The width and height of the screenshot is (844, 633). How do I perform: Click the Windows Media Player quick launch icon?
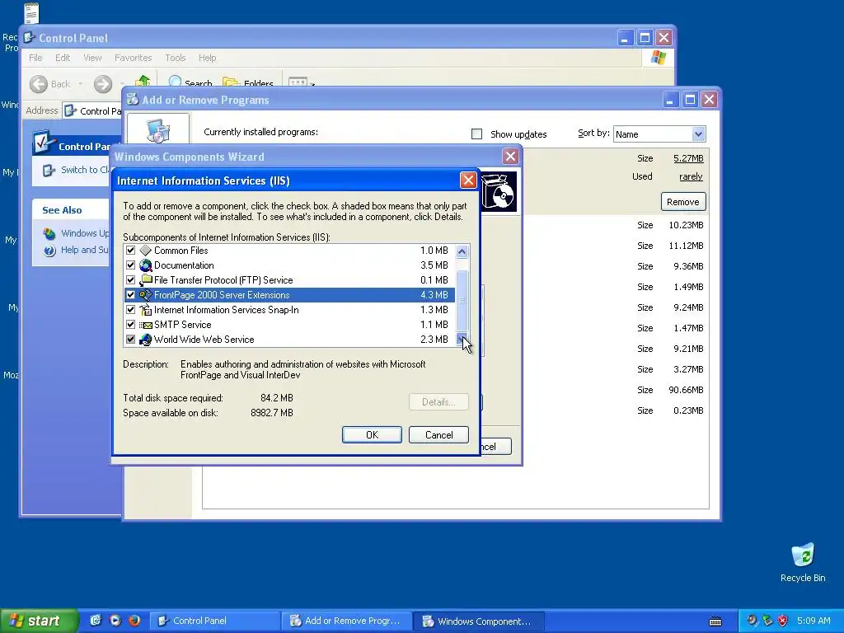(115, 621)
